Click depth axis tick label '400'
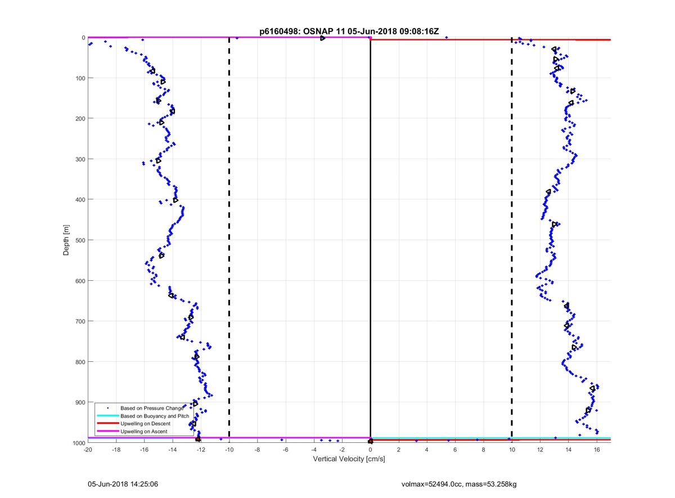The image size is (675, 498). coord(80,200)
